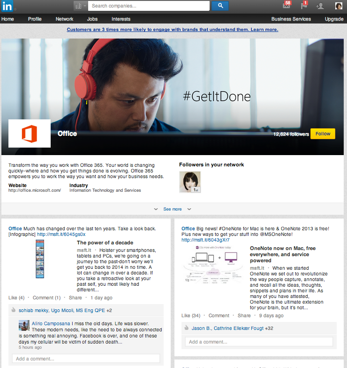
Task: Open Cathrine Ellekær Fougt's profile link
Action: [x=239, y=329]
